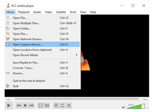154x112 pixels.
Task: Click the Open Capture Device icon
Action: pyautogui.click(x=8, y=44)
